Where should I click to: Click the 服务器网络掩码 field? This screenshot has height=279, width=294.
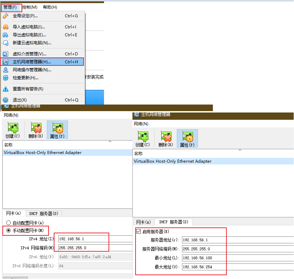[238, 249]
